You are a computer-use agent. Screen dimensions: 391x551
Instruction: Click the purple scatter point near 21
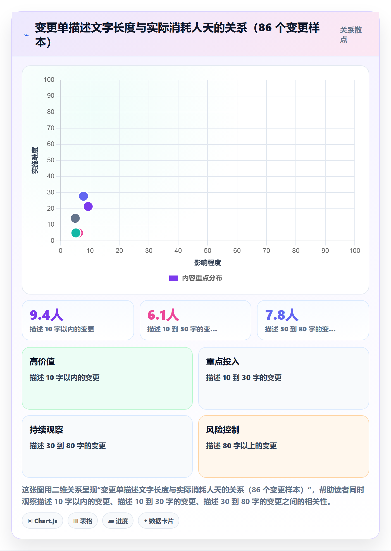[88, 206]
